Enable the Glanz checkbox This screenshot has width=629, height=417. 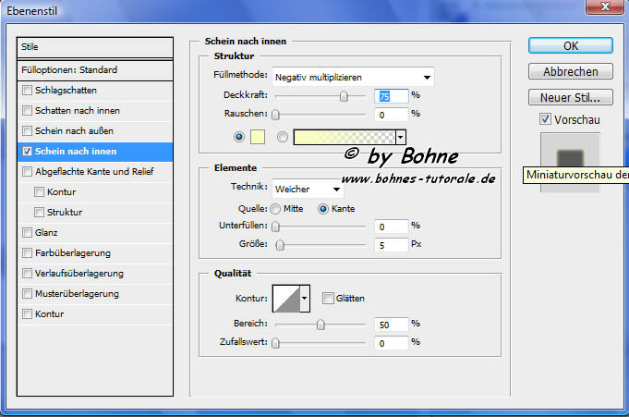pos(27,232)
